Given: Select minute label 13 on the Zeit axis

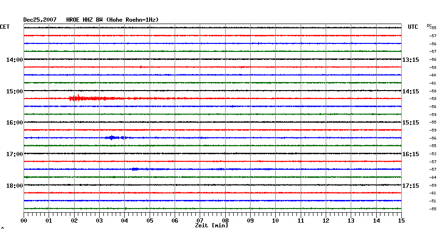Looking at the screenshot, I should 351,221.
